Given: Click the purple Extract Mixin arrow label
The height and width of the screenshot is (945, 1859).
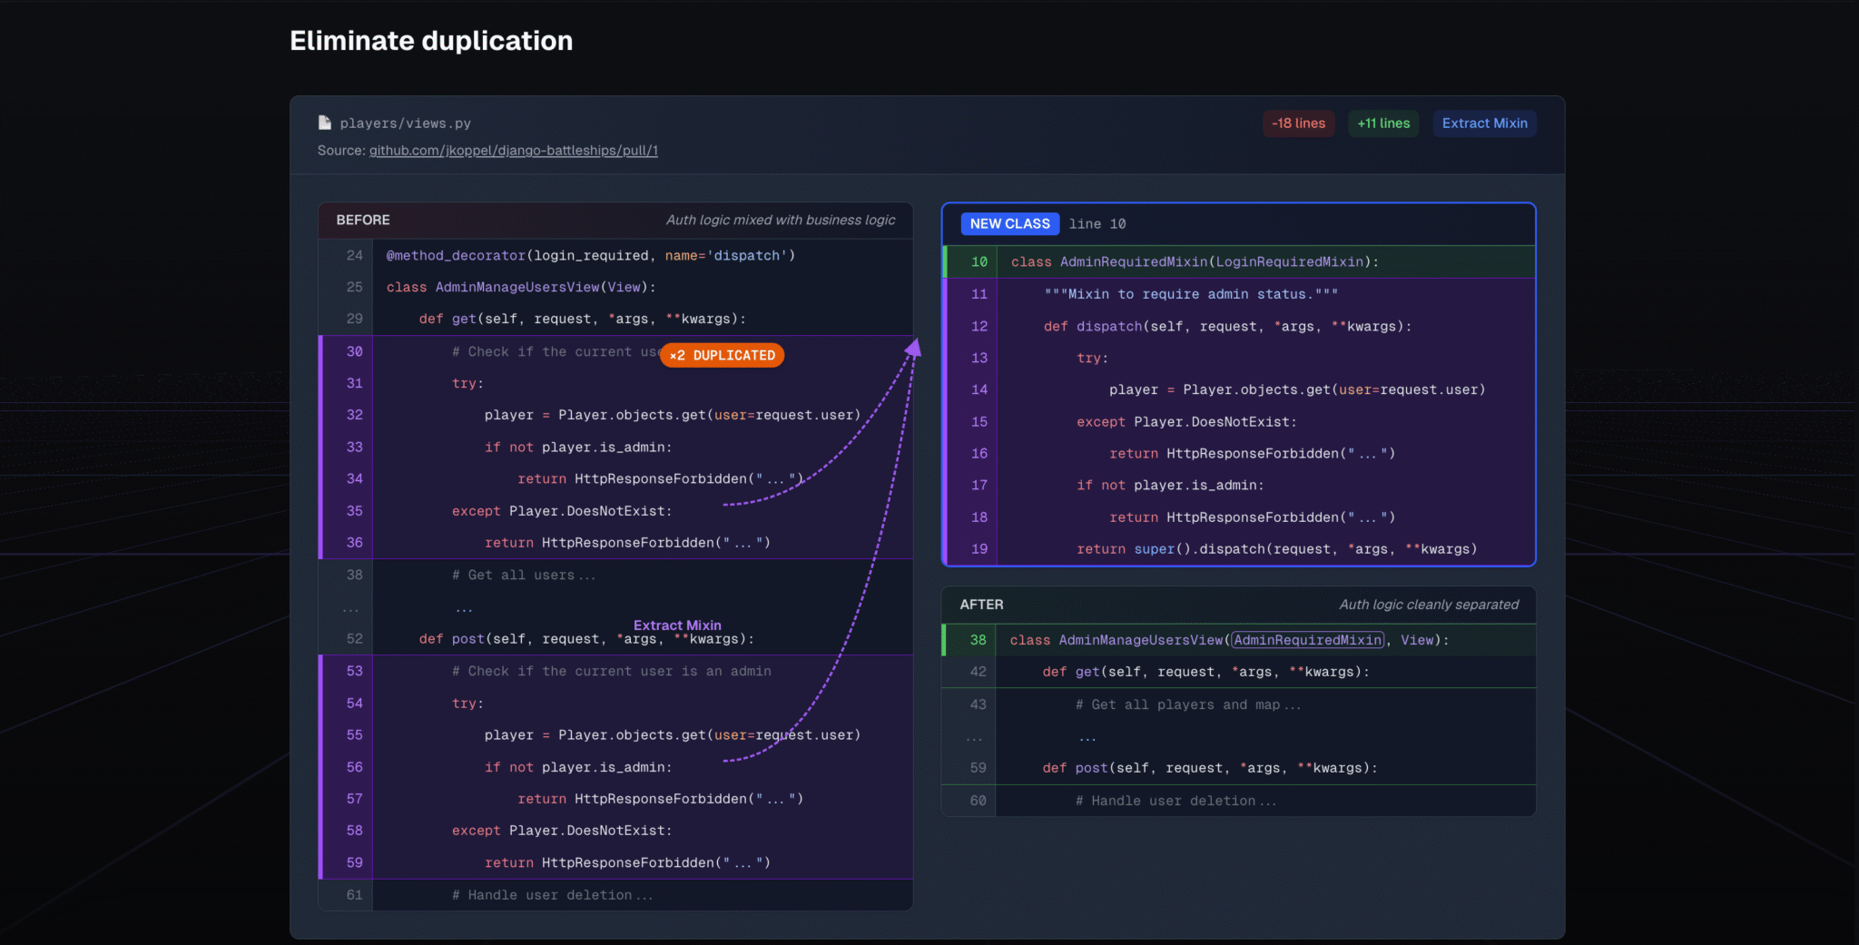Looking at the screenshot, I should click(677, 625).
